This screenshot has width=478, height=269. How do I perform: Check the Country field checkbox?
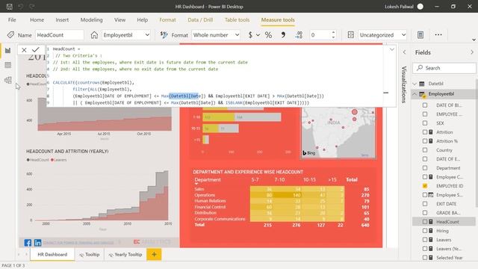click(x=425, y=150)
